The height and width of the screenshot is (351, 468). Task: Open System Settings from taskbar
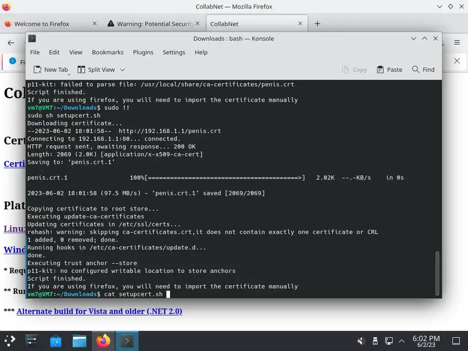tap(32, 341)
